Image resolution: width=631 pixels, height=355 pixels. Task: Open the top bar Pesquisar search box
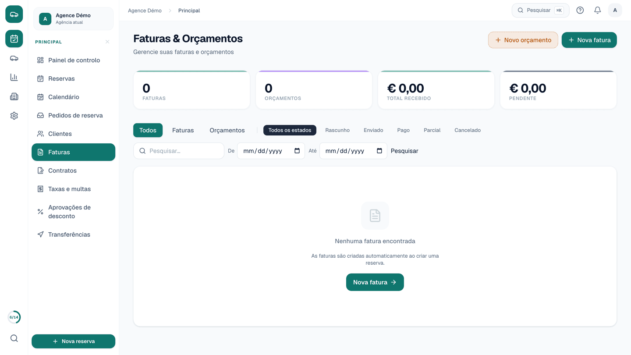click(x=541, y=11)
